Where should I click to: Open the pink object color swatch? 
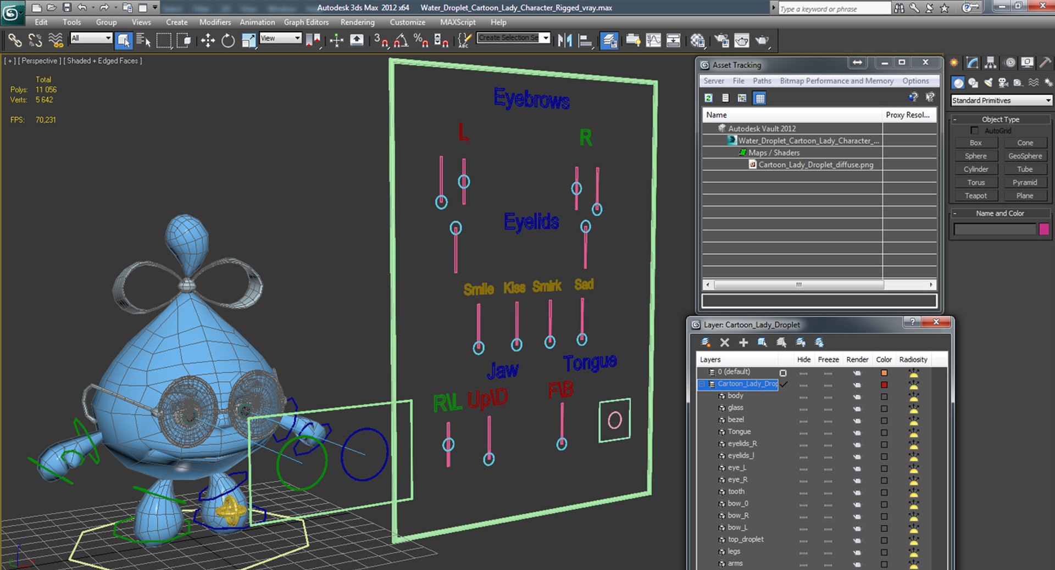pos(1044,229)
